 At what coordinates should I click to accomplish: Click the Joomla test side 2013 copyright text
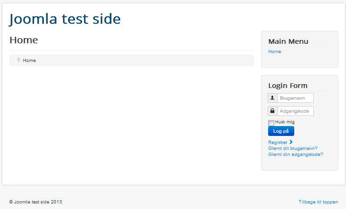(36, 202)
